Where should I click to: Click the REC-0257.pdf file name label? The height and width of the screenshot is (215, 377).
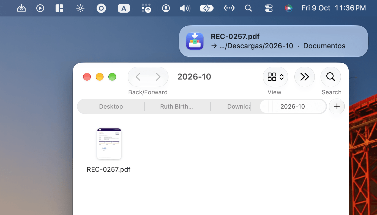[108, 169]
